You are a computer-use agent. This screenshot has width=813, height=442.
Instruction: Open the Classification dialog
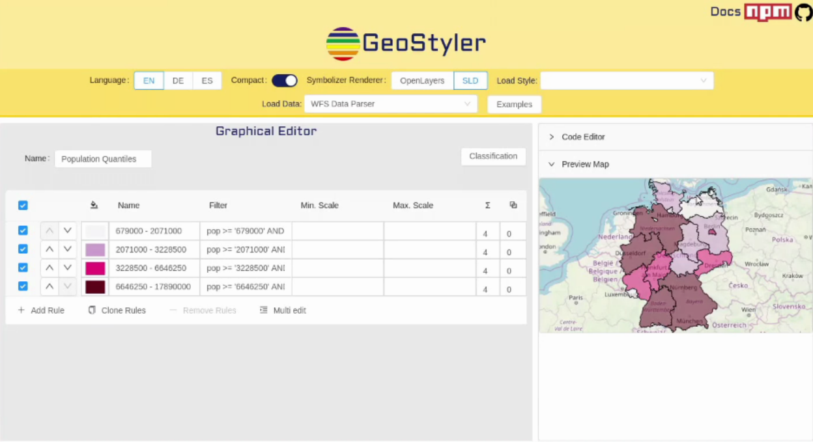click(493, 156)
